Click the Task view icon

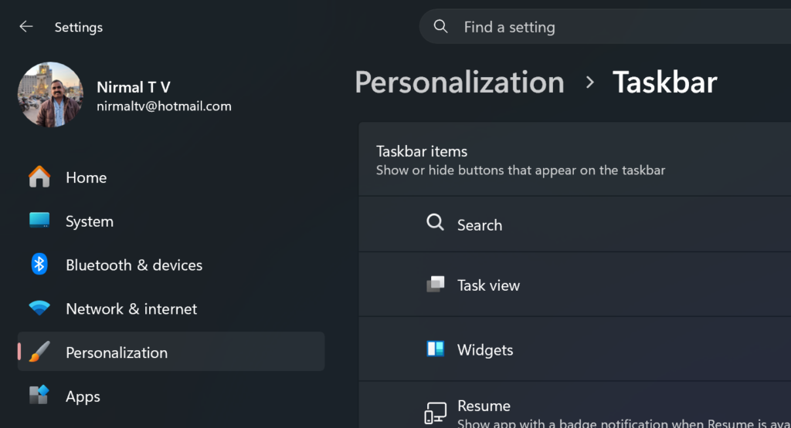point(436,285)
